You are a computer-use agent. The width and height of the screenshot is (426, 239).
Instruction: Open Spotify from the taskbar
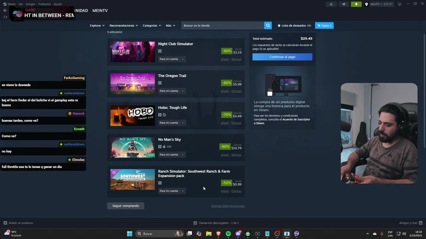tap(228, 234)
